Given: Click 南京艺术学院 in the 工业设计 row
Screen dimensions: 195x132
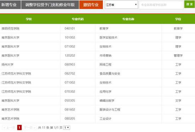Looking at the screenshot, I should (x=10, y=119).
